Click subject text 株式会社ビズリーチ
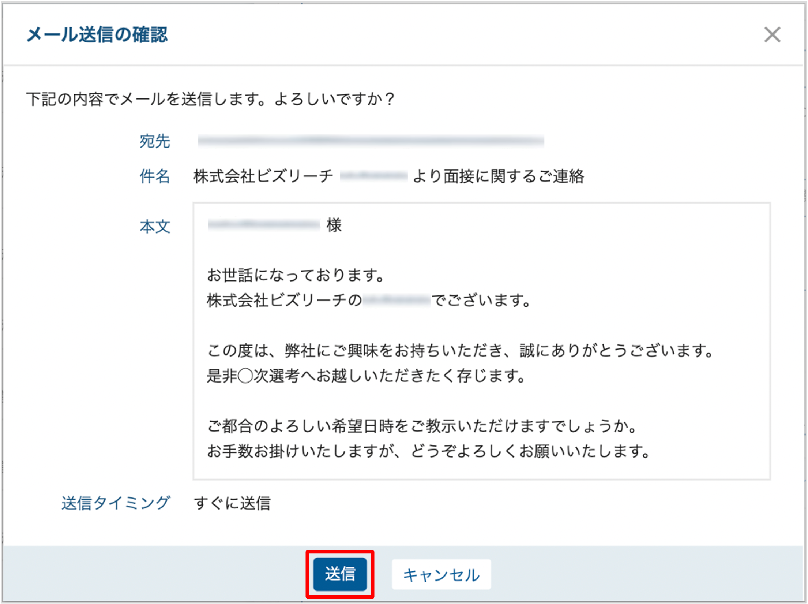 click(263, 176)
